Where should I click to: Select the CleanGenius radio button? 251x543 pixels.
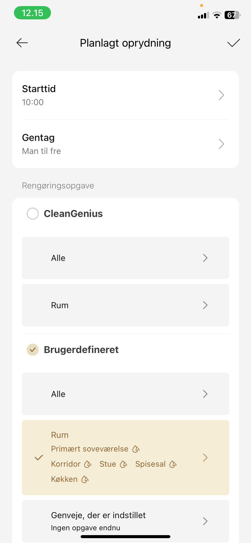tap(33, 214)
